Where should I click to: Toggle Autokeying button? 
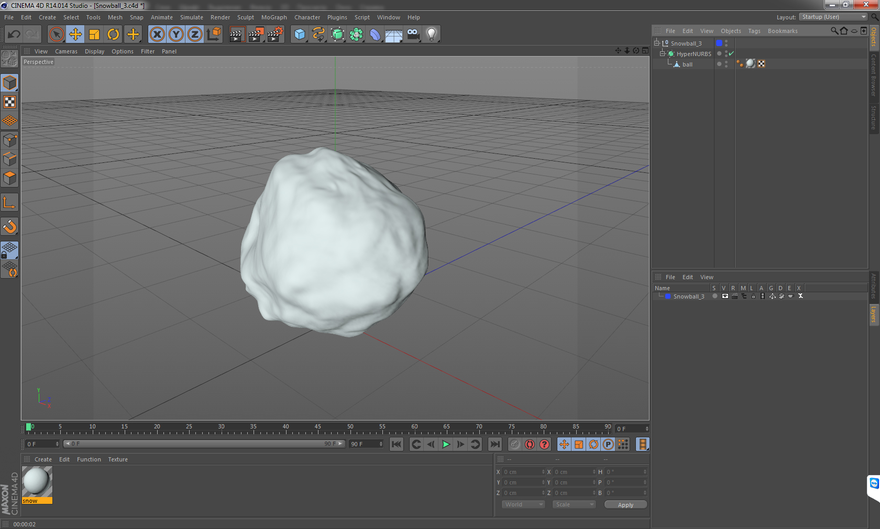pyautogui.click(x=530, y=444)
